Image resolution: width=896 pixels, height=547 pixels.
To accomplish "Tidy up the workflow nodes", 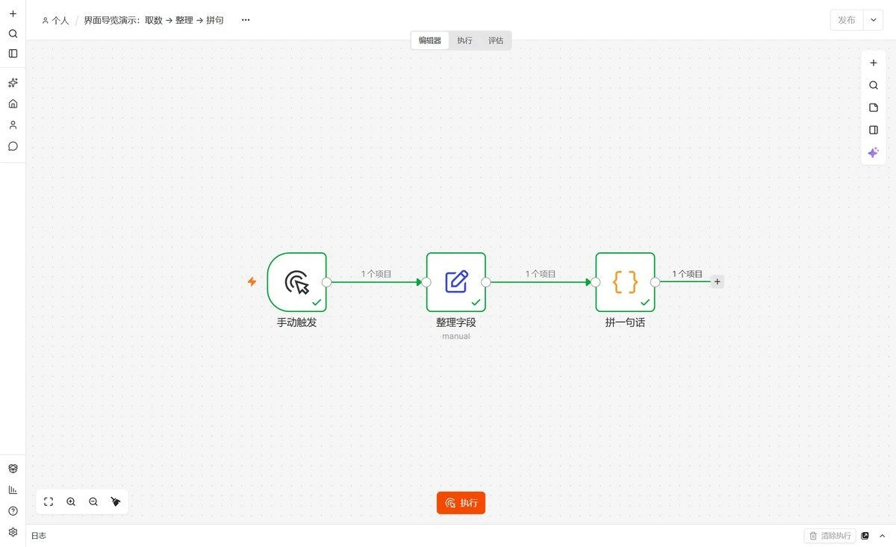I will pyautogui.click(x=116, y=501).
